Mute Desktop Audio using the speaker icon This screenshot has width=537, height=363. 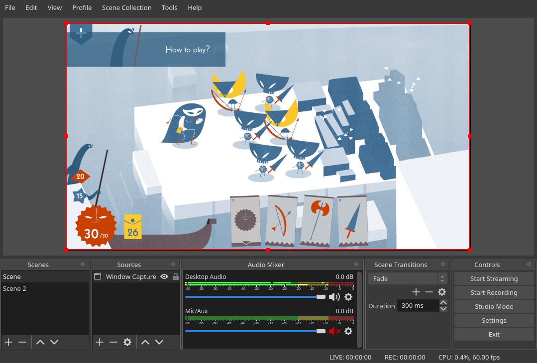(x=334, y=297)
